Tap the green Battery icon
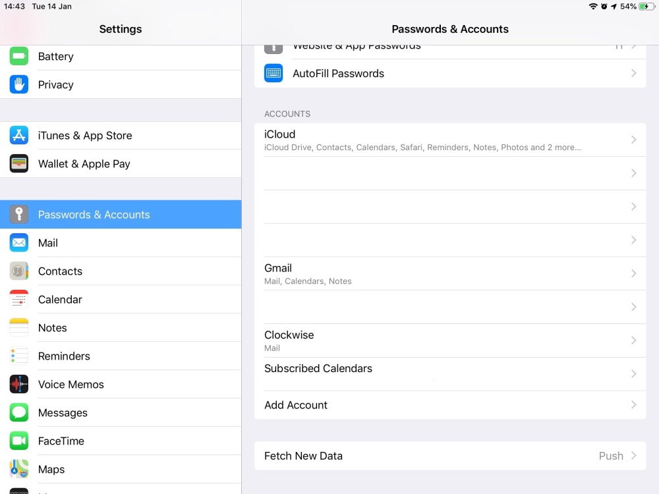Image resolution: width=659 pixels, height=494 pixels. pyautogui.click(x=19, y=56)
